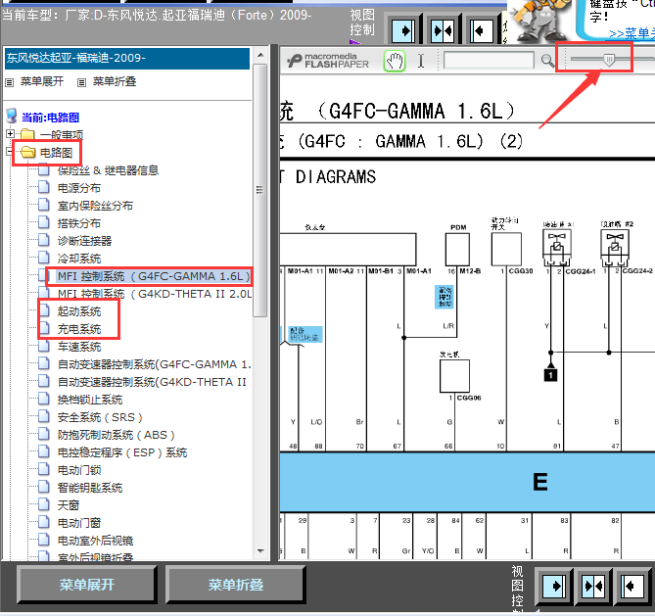Open 诊断连接器 tree item
Screen dimensions: 655x616
(84, 240)
